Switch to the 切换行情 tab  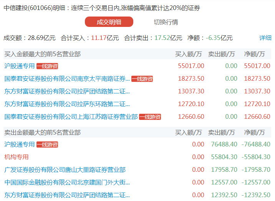click(166, 22)
